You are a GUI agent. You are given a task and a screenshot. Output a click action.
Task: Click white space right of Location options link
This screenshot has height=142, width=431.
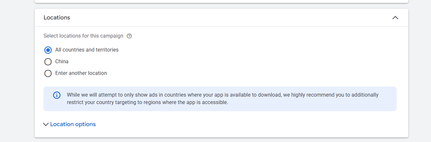227,124
